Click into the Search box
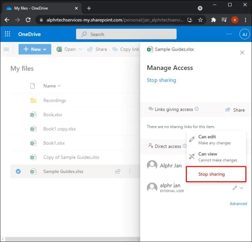Image resolution: width=252 pixels, height=242 pixels. pos(126,34)
